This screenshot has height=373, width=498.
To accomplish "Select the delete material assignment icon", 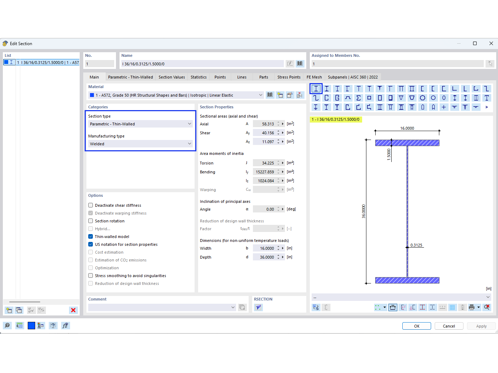I will [300, 95].
